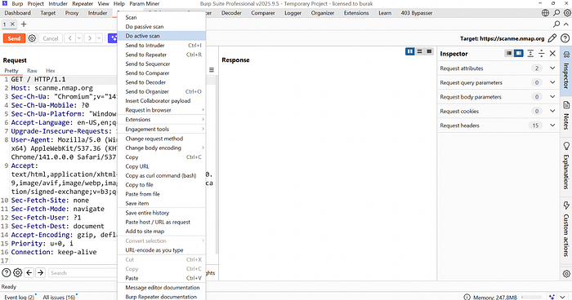Screen dimensions: 572x300
Task: Open Inspector side panel icon
Action: [x=566, y=71]
